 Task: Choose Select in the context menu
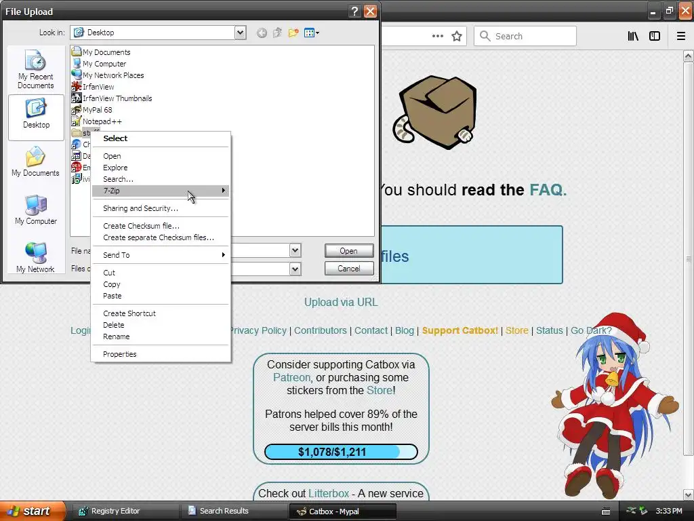click(x=161, y=138)
